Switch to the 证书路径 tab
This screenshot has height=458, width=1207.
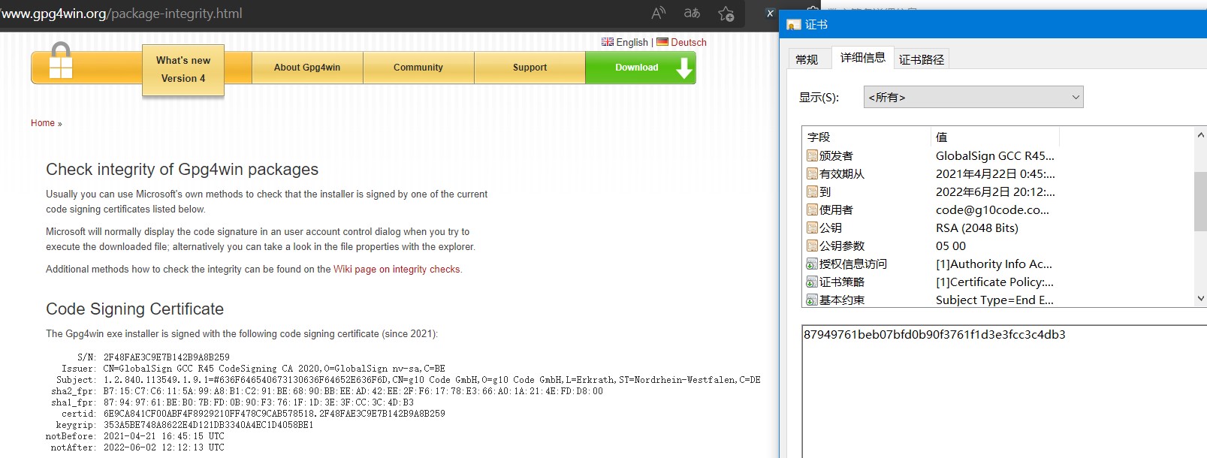click(922, 59)
